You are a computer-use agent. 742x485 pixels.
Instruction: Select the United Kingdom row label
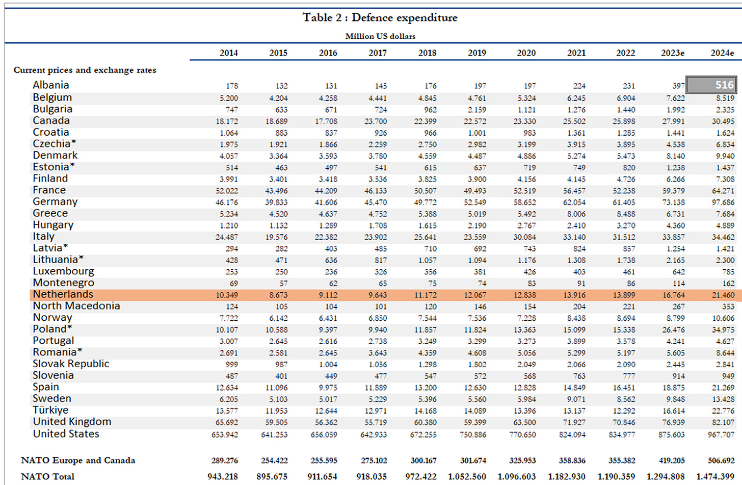point(72,422)
